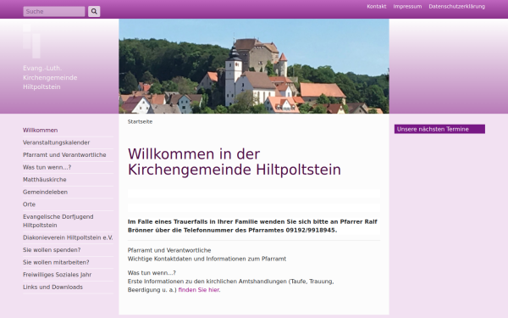Screen dimensions: 508x318
Task: Focus the Suche search field
Action: point(54,11)
